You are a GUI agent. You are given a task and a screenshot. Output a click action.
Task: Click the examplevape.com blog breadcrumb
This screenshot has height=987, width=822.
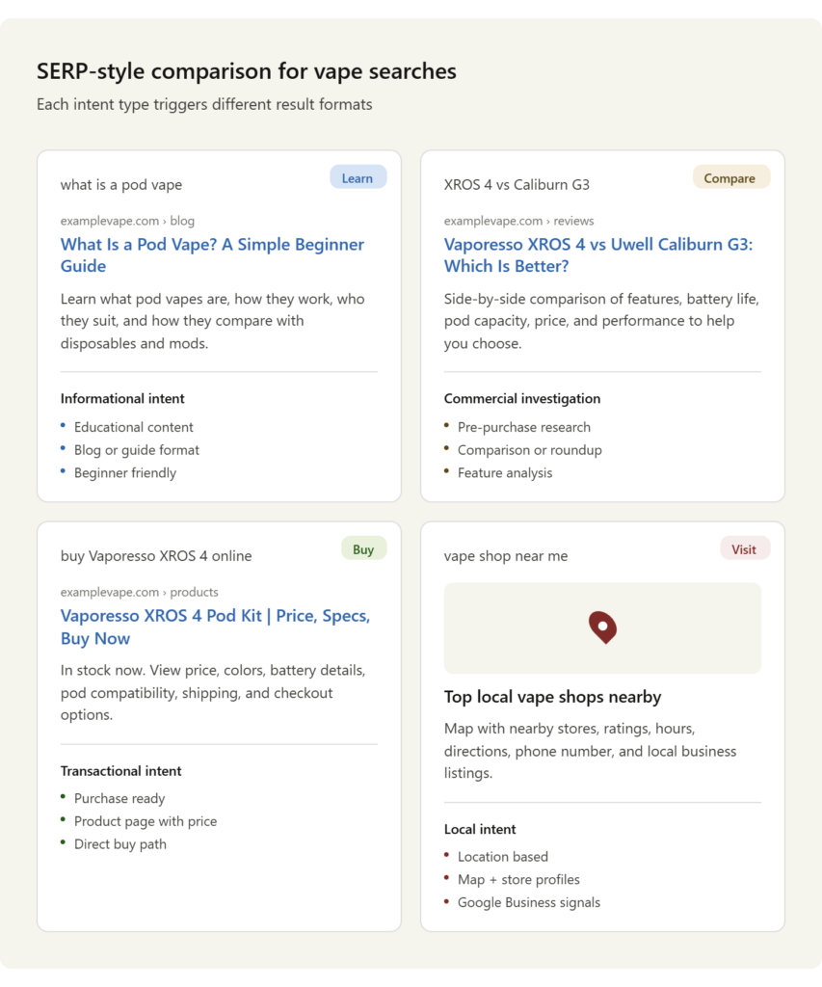coord(127,221)
